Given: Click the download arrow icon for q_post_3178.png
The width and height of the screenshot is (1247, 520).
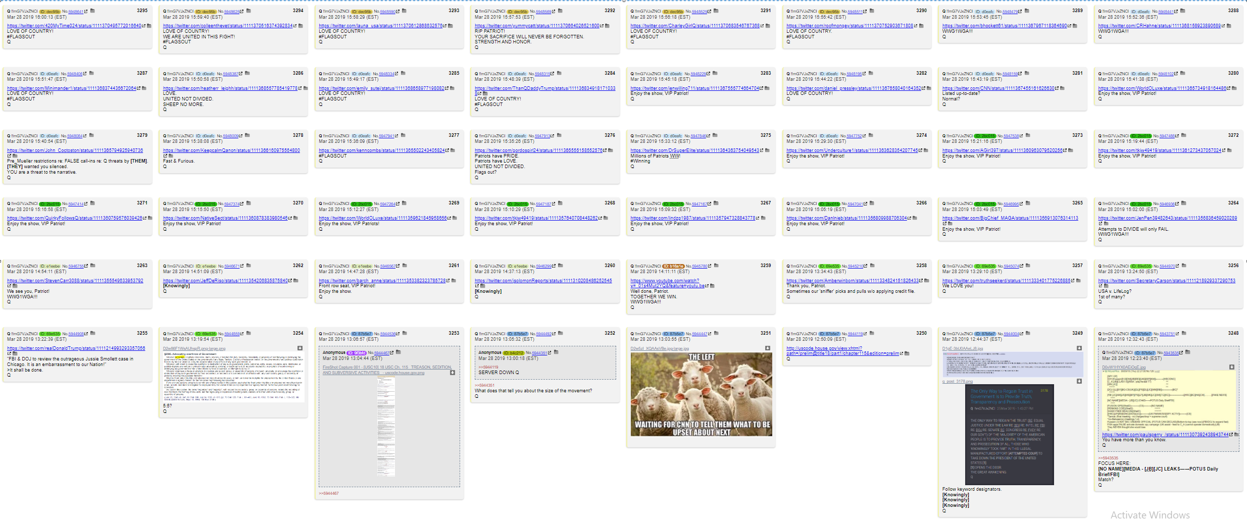Looking at the screenshot, I should (x=1079, y=381).
